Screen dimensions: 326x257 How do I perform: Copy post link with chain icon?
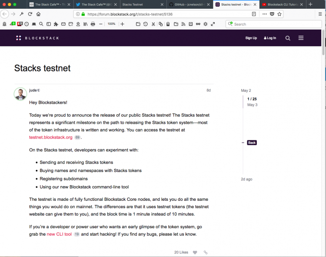[x=206, y=252]
